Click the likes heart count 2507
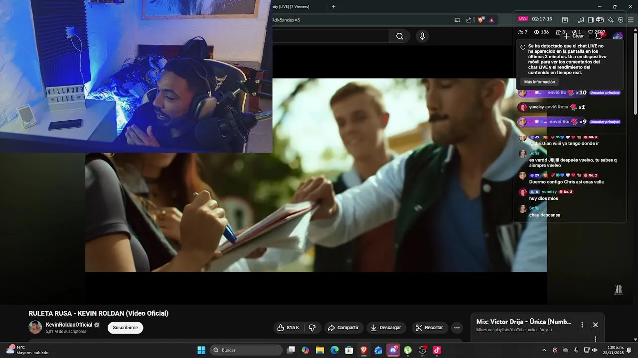Viewport: 638px width, 358px height. pos(597,32)
